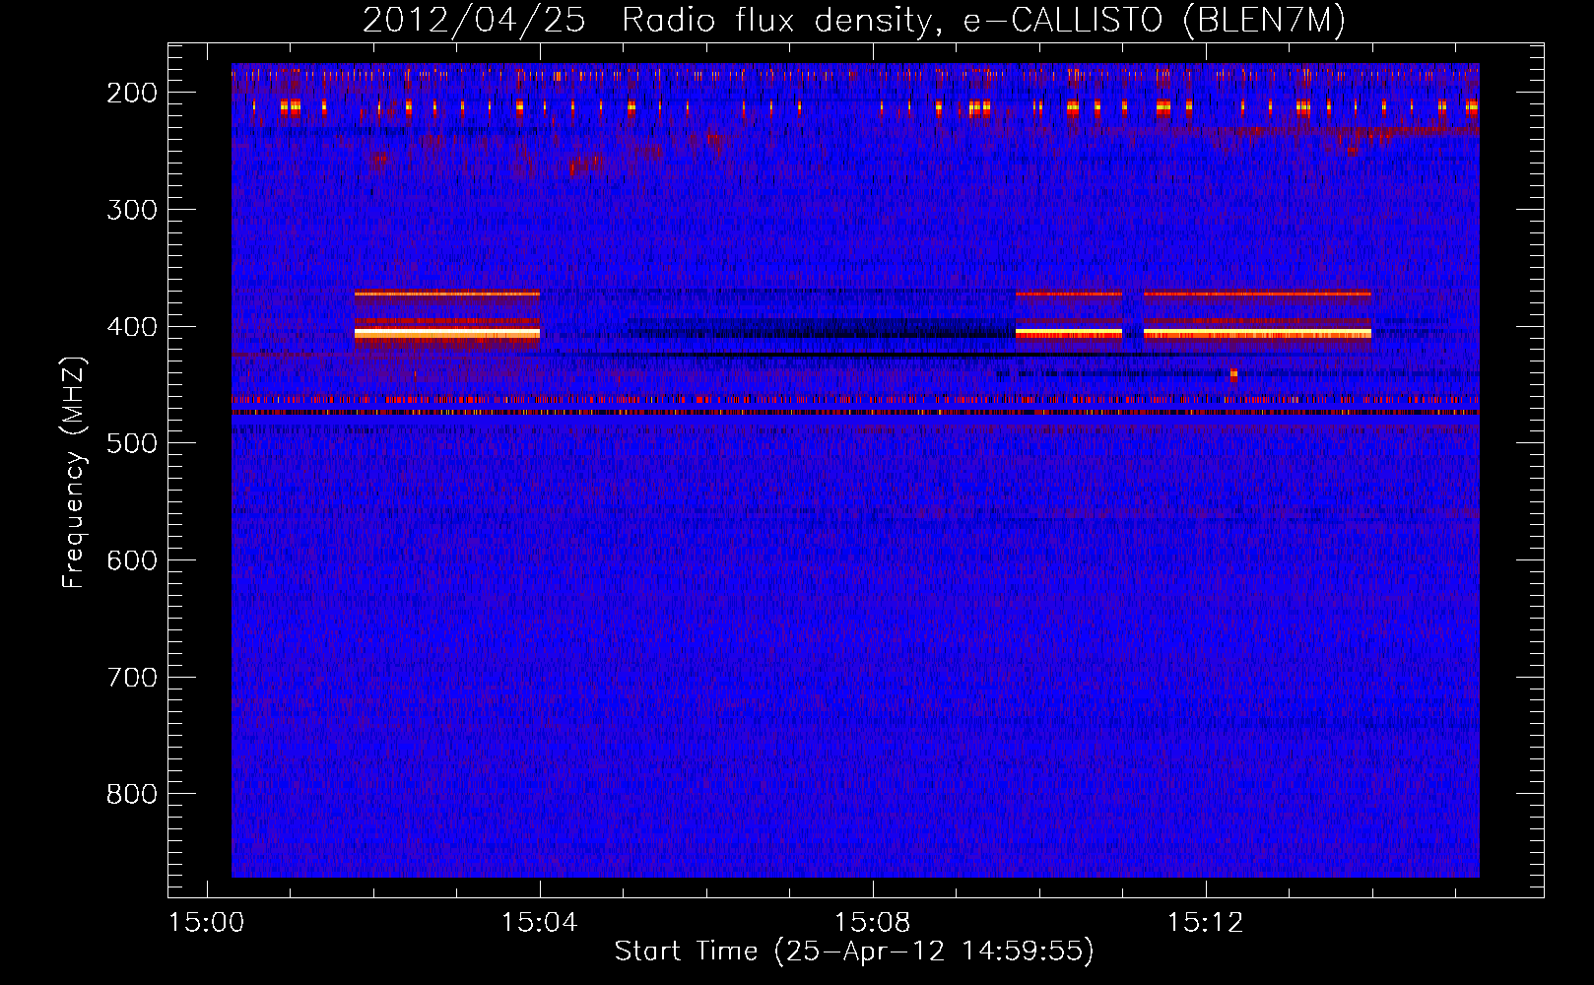The width and height of the screenshot is (1594, 985).
Task: Click the plot title with date 2012/04/25
Action: coord(853,21)
